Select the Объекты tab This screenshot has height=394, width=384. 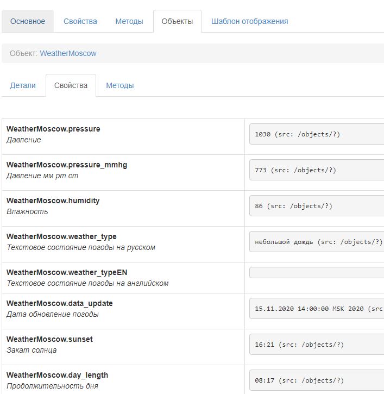(177, 21)
